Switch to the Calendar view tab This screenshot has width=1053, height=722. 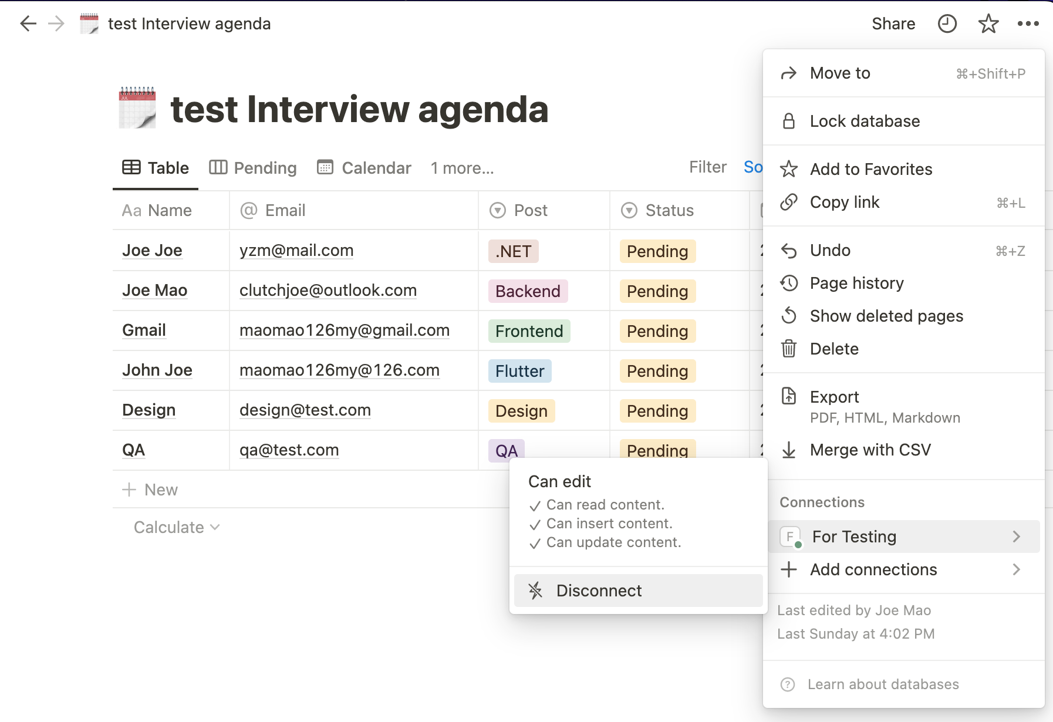(x=365, y=168)
